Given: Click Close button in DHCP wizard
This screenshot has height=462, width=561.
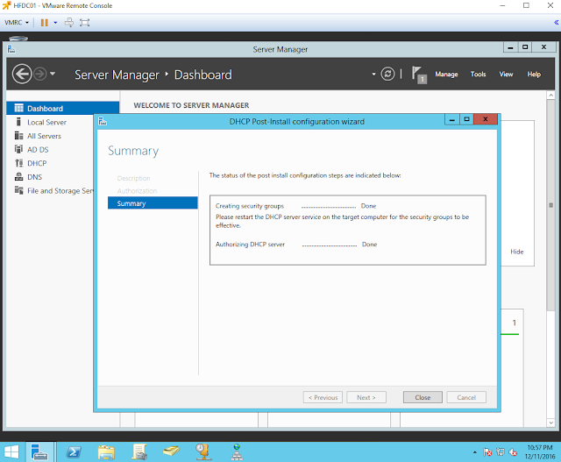Looking at the screenshot, I should (x=423, y=397).
